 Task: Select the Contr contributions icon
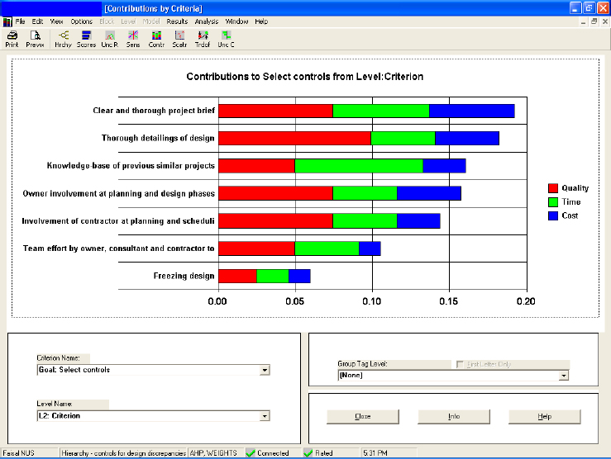point(156,39)
